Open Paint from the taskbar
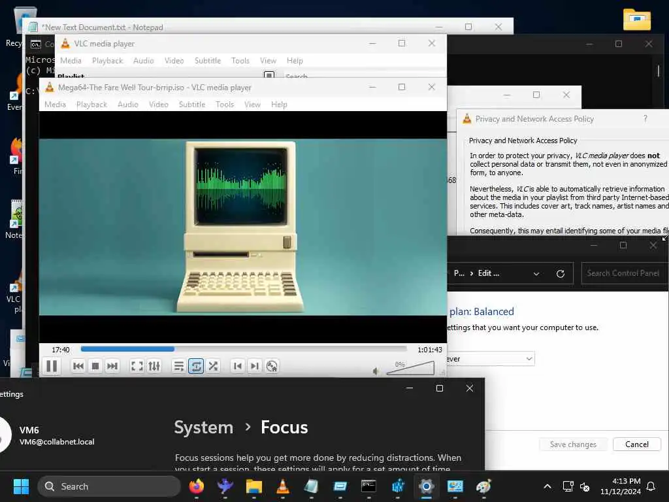 483,486
